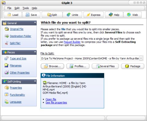Click the General panel header icon

coord(5,23)
